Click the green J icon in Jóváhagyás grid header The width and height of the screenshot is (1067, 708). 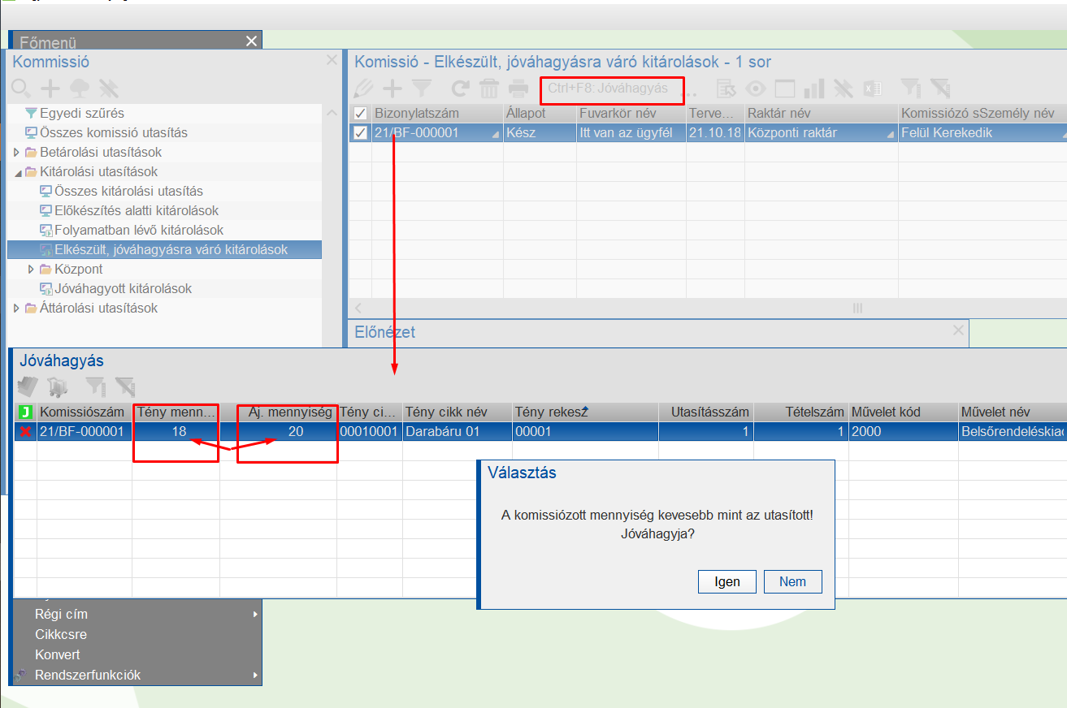click(25, 412)
